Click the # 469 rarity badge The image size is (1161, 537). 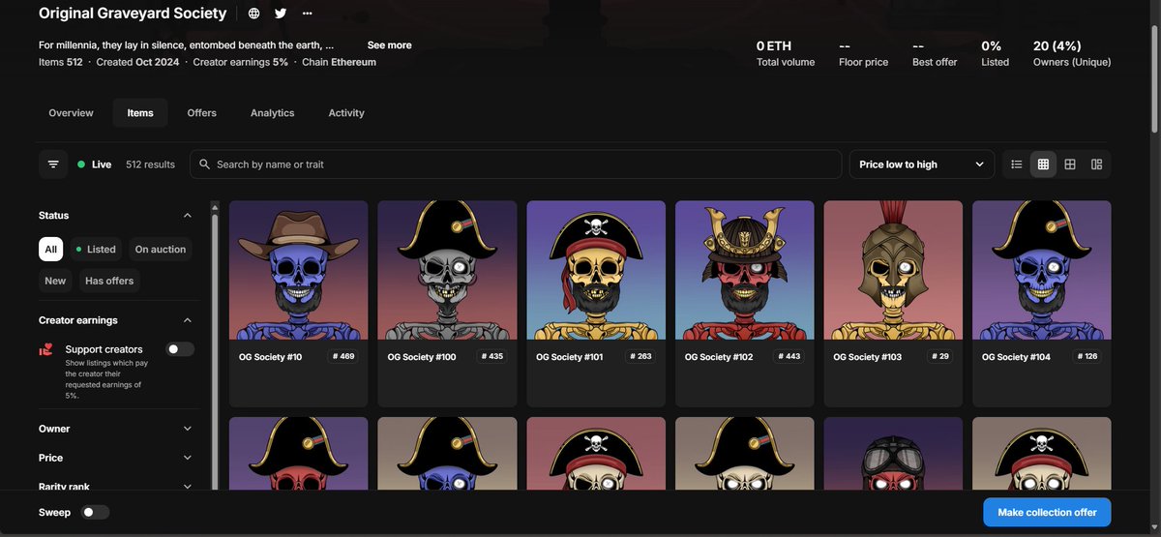click(343, 357)
